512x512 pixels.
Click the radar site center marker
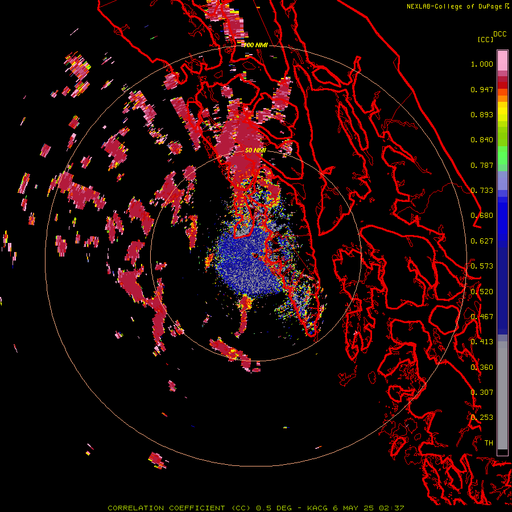tap(255, 255)
